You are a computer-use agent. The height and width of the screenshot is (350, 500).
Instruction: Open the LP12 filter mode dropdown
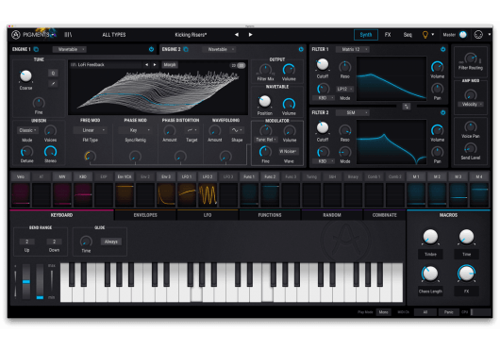point(344,89)
